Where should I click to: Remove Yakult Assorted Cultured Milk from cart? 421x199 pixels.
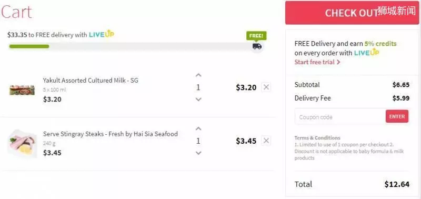coord(266,87)
